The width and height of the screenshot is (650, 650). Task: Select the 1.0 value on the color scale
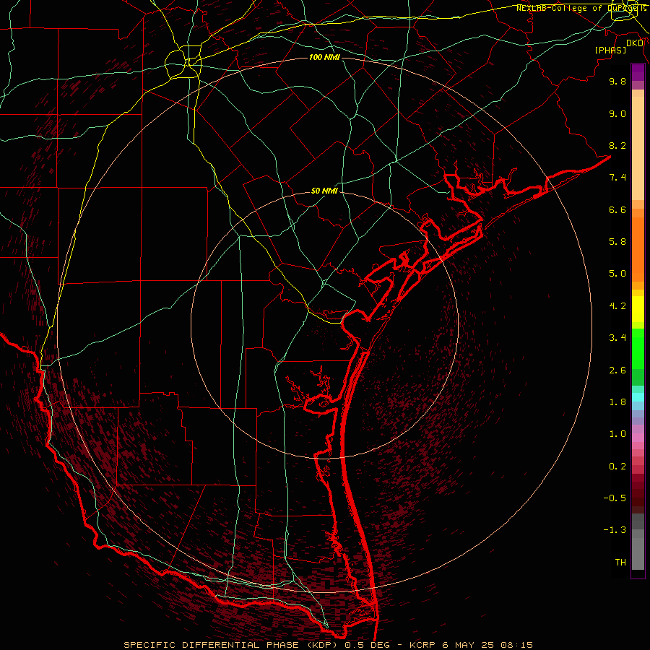click(x=617, y=434)
